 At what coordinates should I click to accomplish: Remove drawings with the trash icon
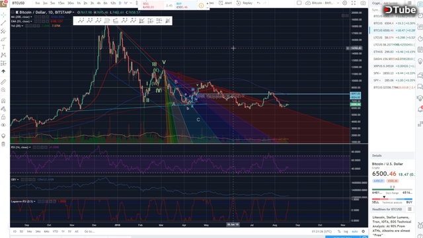[x=3, y=144]
